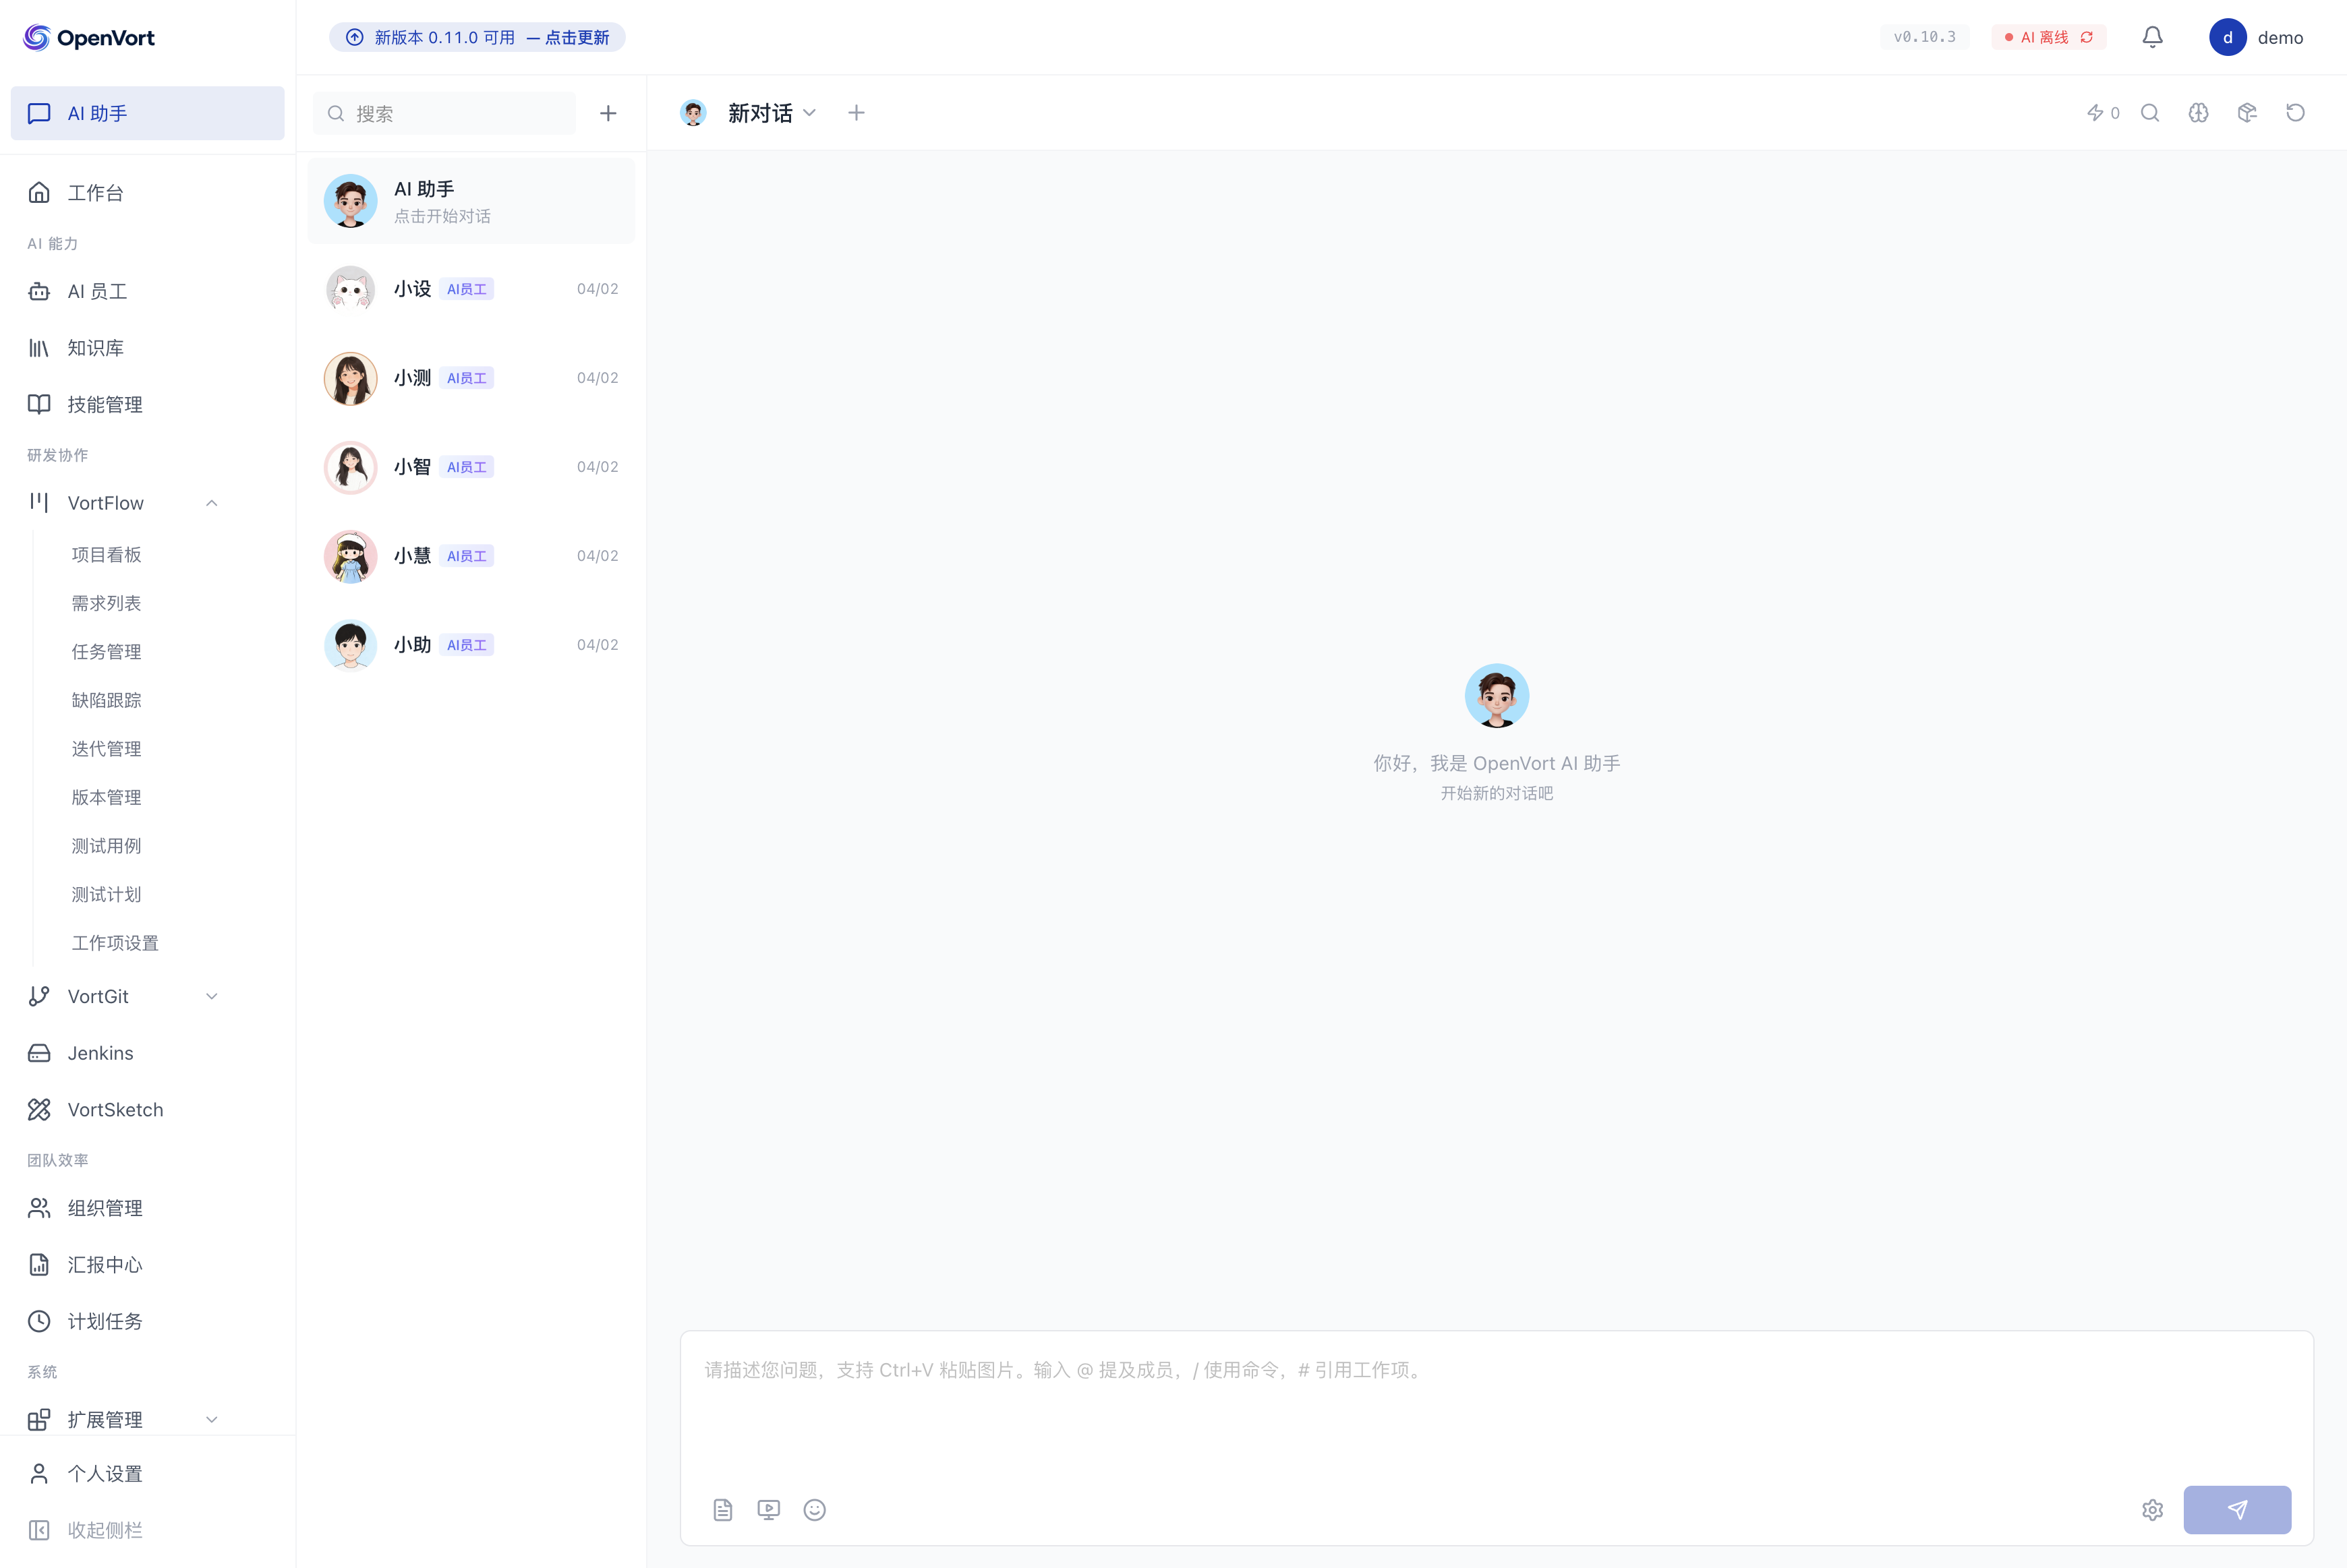Viewport: 2347px width, 1568px height.
Task: Open the chat with 小慧
Action: (471, 556)
